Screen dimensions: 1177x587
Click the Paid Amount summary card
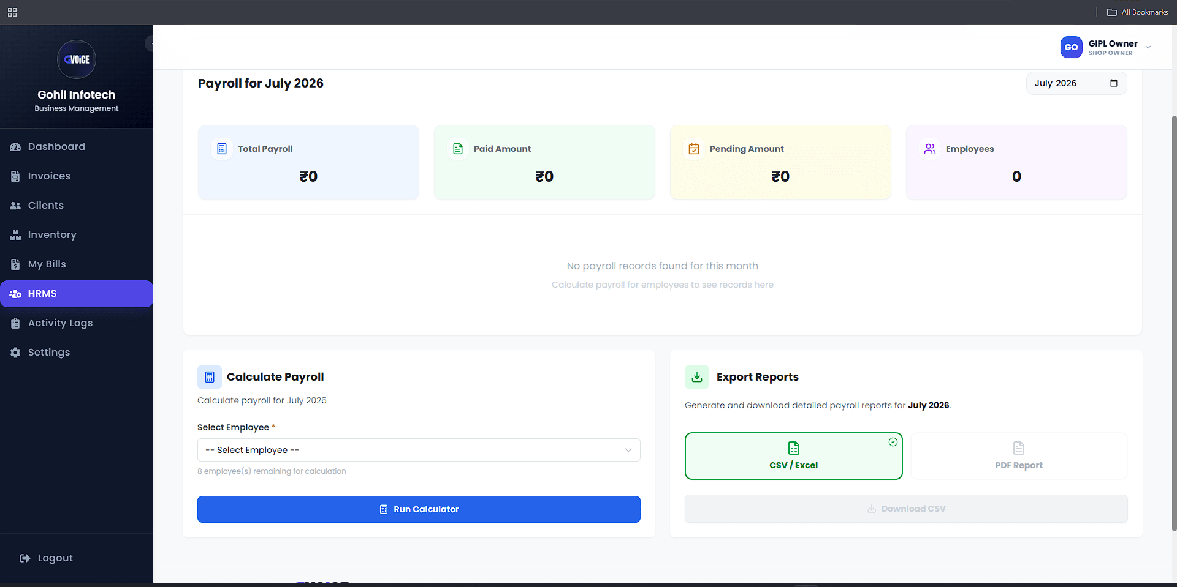tap(544, 163)
